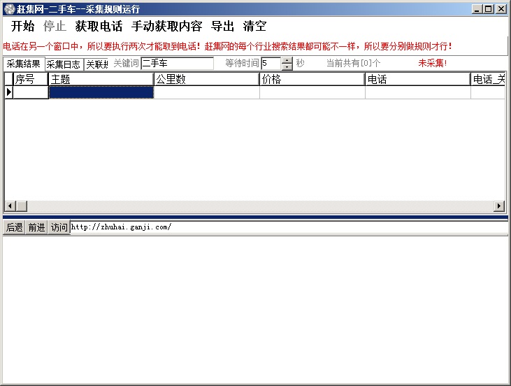This screenshot has width=511, height=386.
Task: Click 获取电话 in the top toolbar
Action: click(99, 27)
